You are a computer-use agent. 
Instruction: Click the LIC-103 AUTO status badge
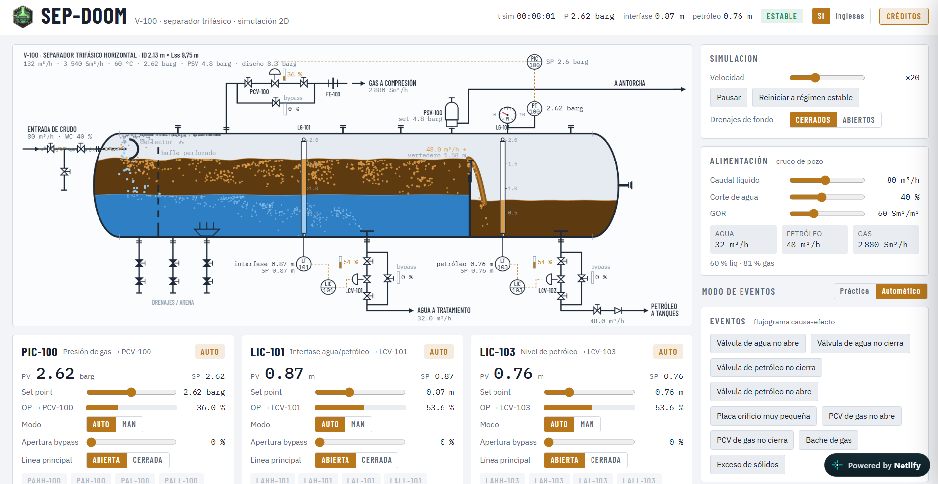[x=668, y=352]
